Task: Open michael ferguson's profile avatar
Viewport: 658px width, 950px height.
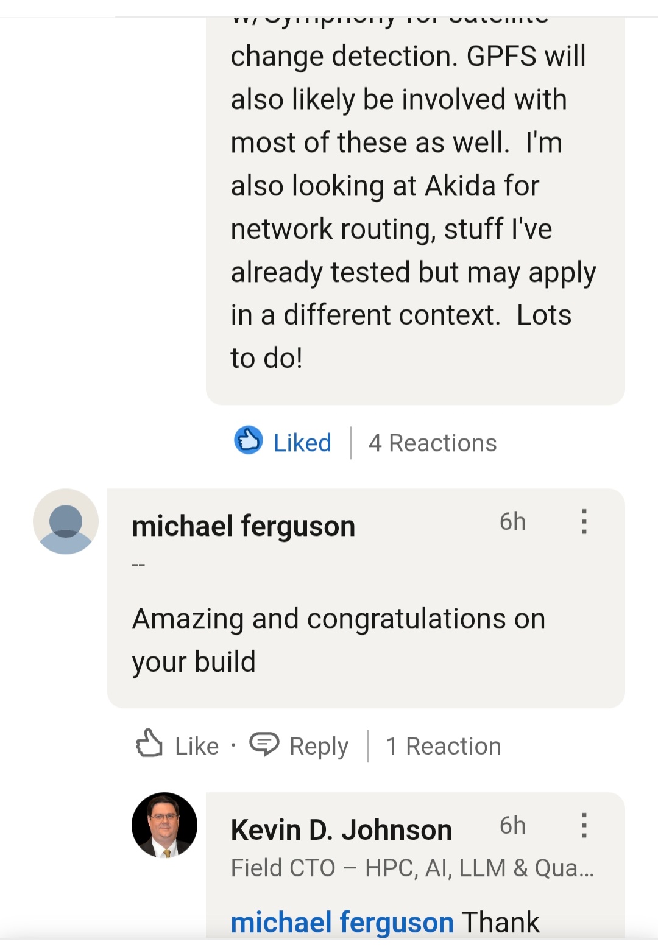Action: [x=65, y=522]
